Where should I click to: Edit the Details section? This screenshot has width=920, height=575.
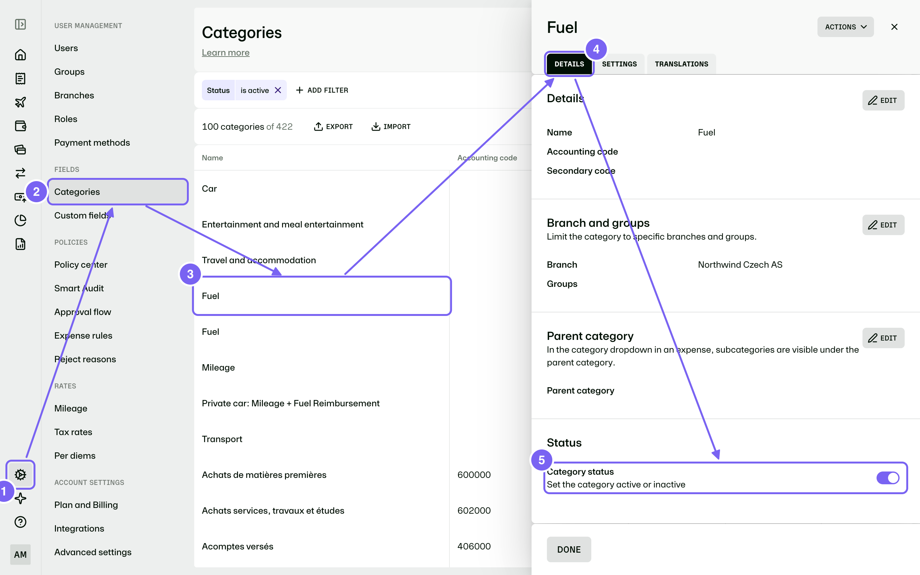(883, 100)
